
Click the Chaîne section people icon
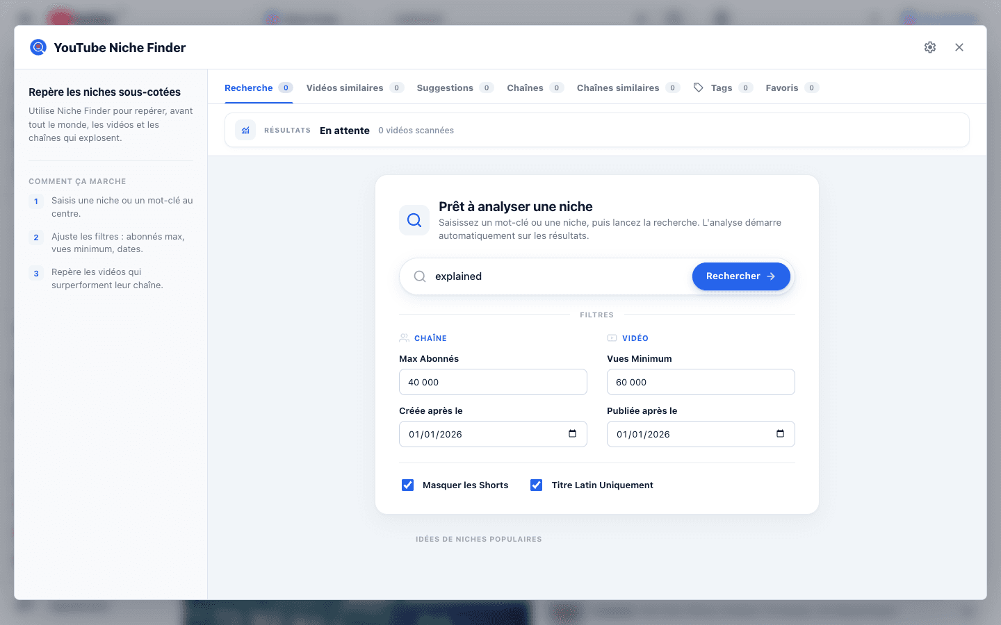coord(404,338)
